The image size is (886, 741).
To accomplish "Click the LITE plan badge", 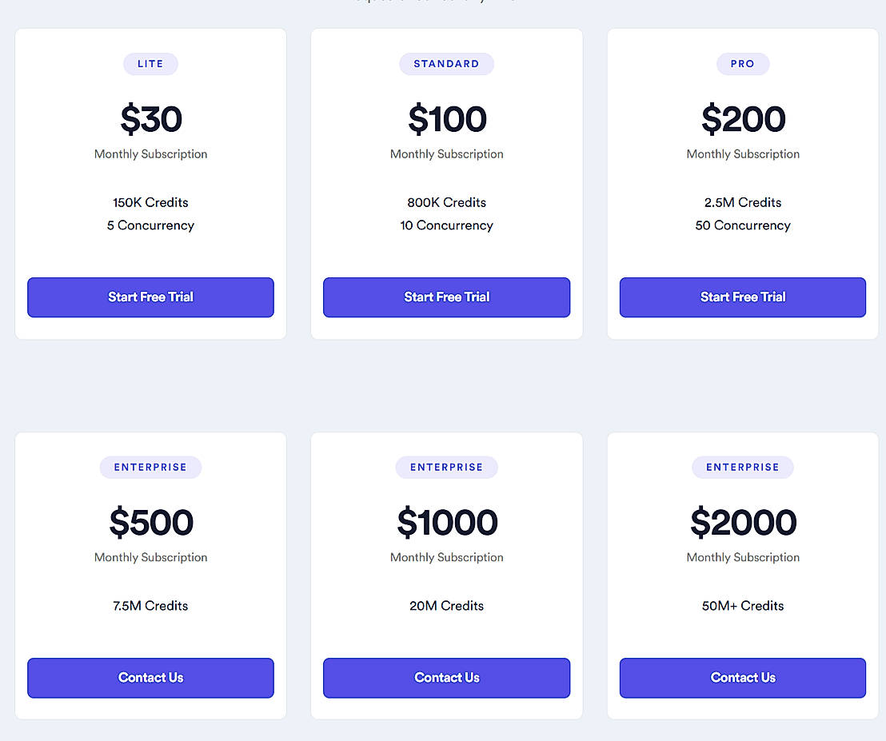I will [x=150, y=64].
